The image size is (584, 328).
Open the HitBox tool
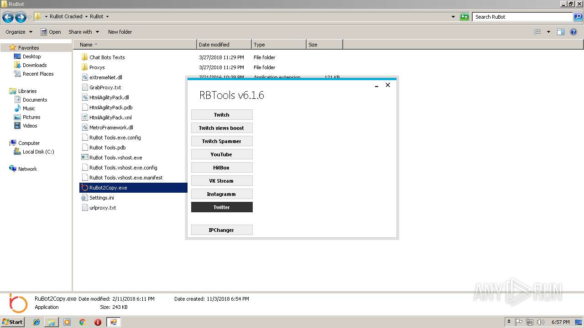[x=222, y=168]
